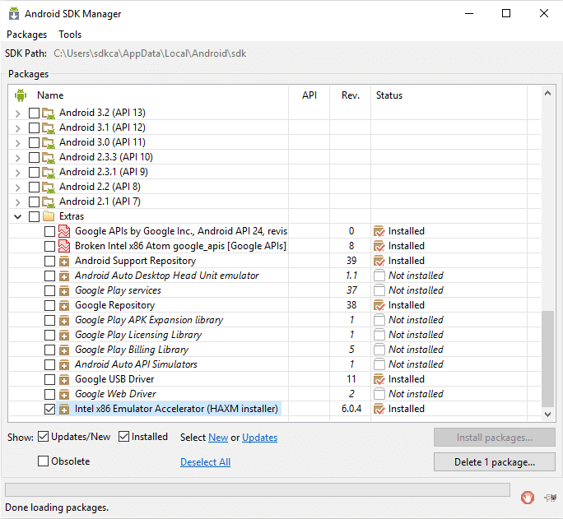Screen dimensions: 563x519
Task: Check the Android 2.1 (API 7) checkbox
Action: click(x=34, y=202)
